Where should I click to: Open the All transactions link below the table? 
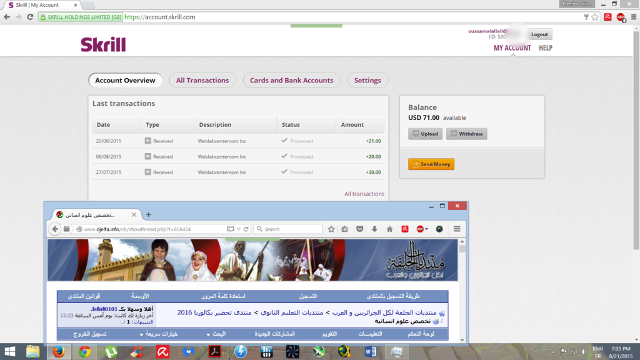tap(364, 194)
